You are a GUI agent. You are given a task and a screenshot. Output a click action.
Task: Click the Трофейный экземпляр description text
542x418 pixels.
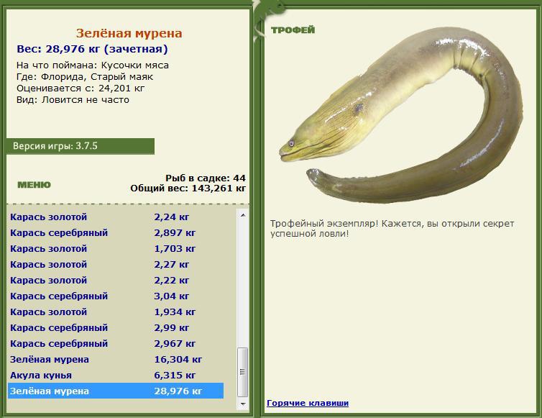392,228
